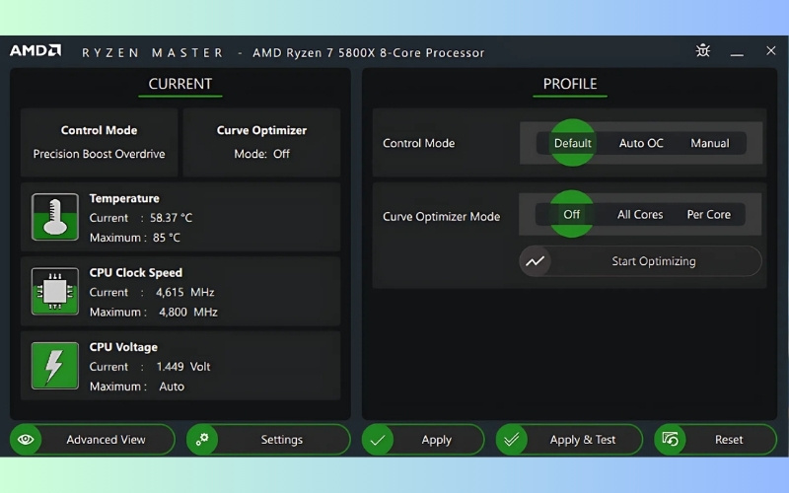Viewport: 789px width, 493px height.
Task: Set Control Mode to Manual
Action: click(x=710, y=143)
